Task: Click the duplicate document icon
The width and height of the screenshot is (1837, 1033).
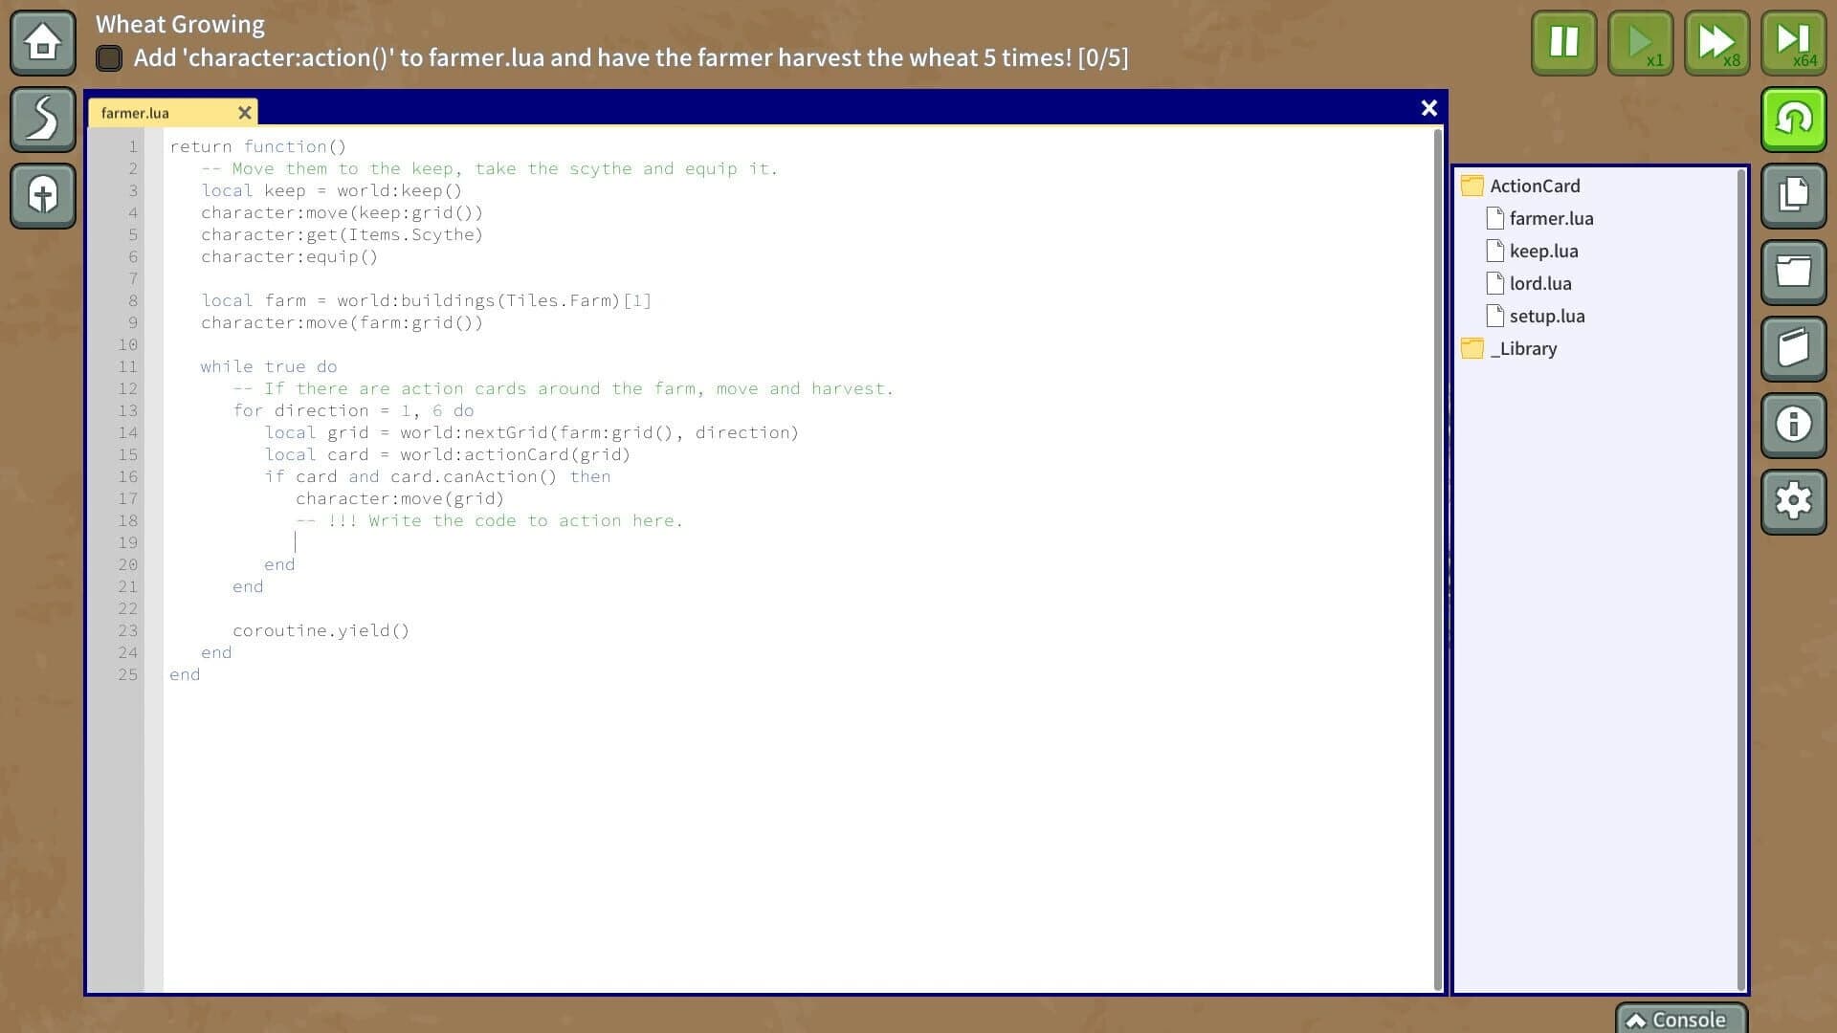Action: pyautogui.click(x=1794, y=195)
